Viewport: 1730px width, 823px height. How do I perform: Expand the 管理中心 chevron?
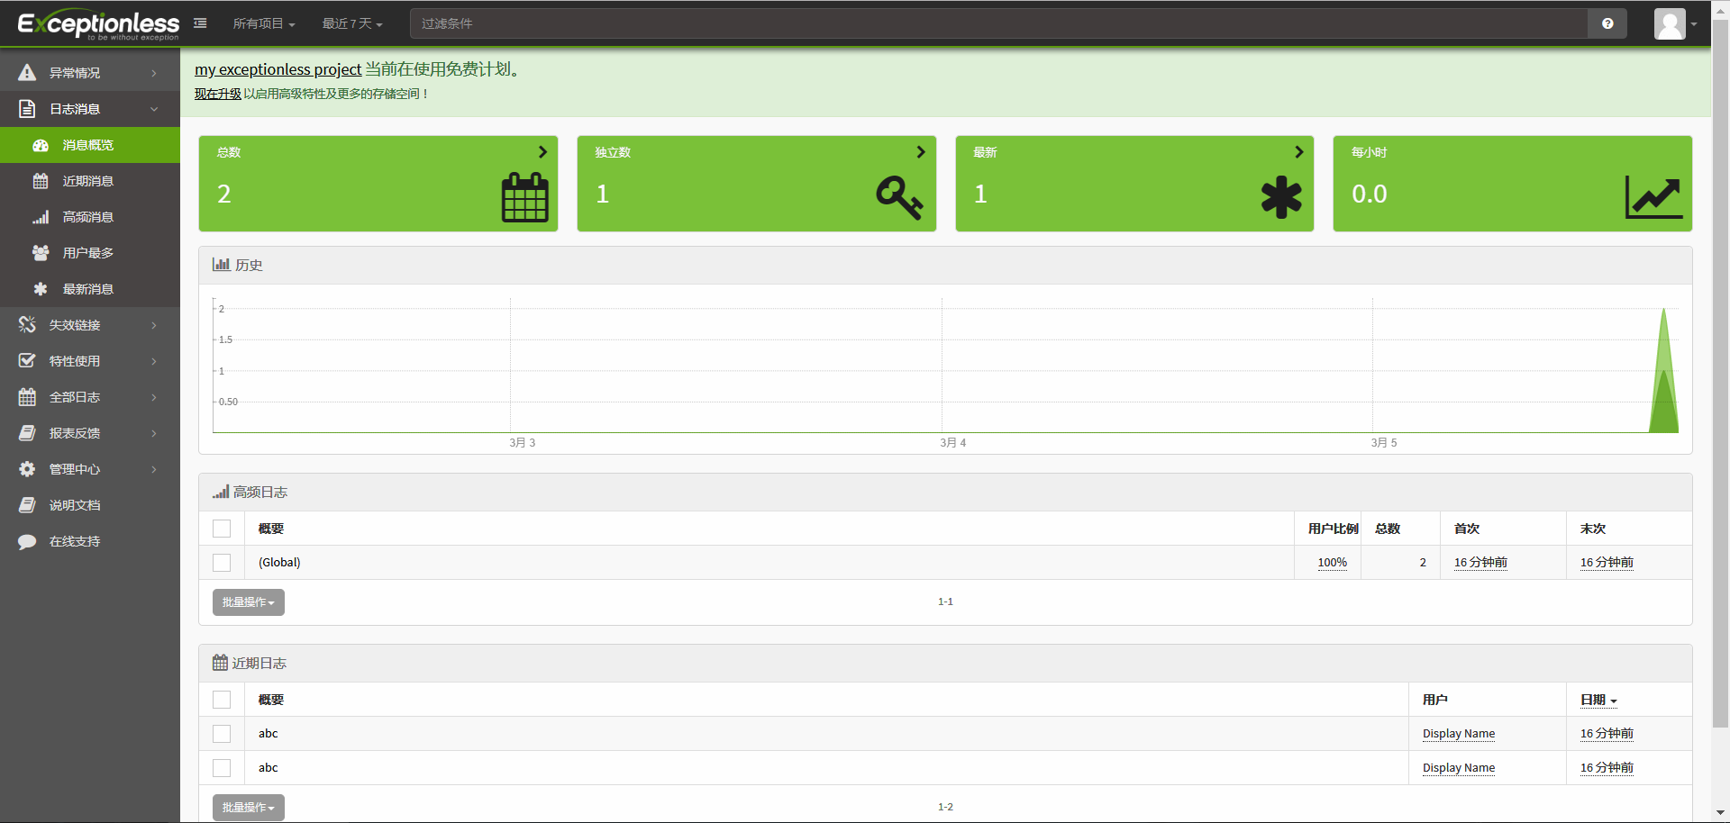tap(154, 469)
